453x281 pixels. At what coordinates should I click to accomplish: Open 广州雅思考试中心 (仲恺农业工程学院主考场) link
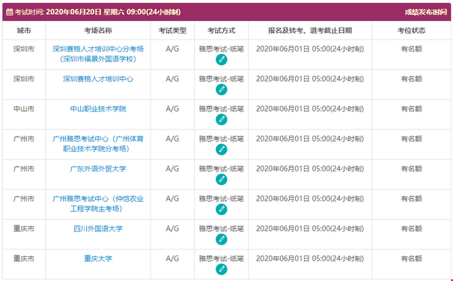98,204
